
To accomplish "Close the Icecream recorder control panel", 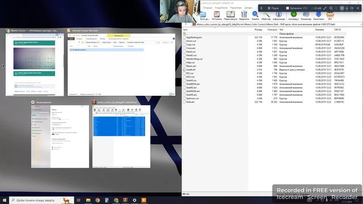I will [x=358, y=8].
